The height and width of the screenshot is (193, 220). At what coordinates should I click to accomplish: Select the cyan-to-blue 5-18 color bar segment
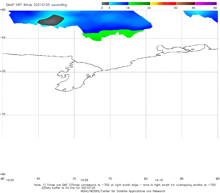[119, 4]
